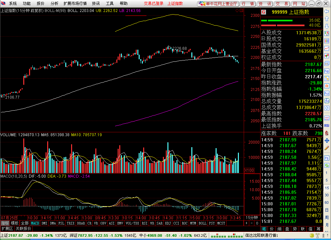Switch to the BOLL indicator tab
The width and height of the screenshot is (331, 240).
[x=202, y=223]
